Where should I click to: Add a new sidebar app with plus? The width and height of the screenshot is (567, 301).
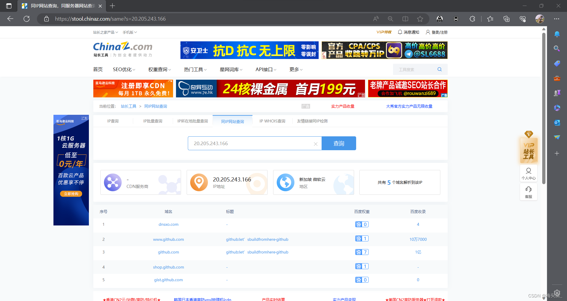pyautogui.click(x=557, y=153)
